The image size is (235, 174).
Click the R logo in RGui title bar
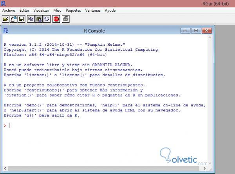[3, 4]
